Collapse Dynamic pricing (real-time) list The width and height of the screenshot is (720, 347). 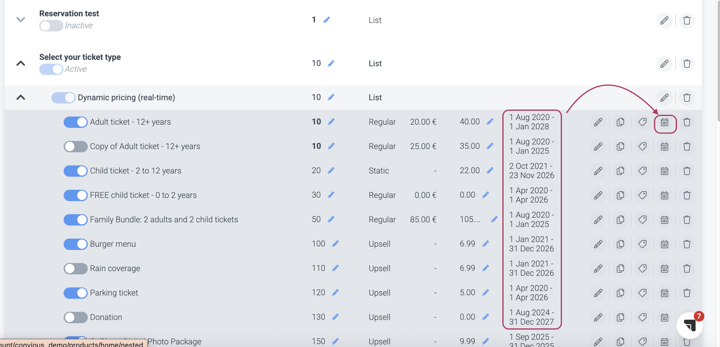21,97
